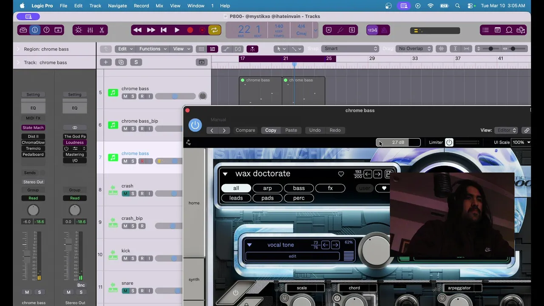This screenshot has width=544, height=306.
Task: Open the Navigate menu
Action: (x=117, y=6)
